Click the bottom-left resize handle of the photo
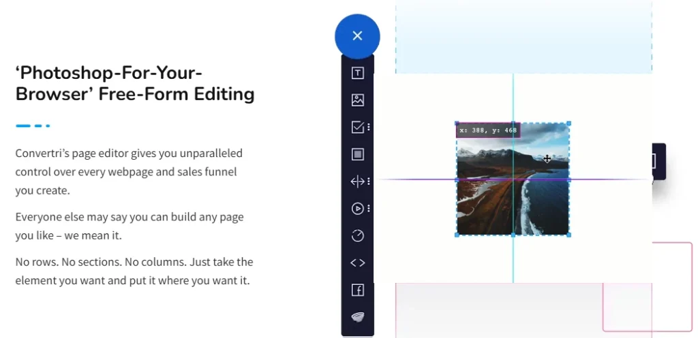698x338 pixels. click(457, 235)
